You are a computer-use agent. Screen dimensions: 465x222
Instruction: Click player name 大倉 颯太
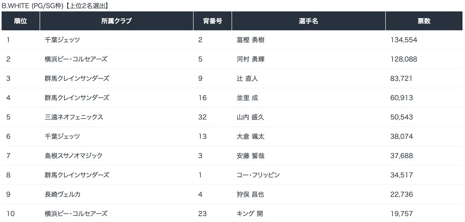250,137
